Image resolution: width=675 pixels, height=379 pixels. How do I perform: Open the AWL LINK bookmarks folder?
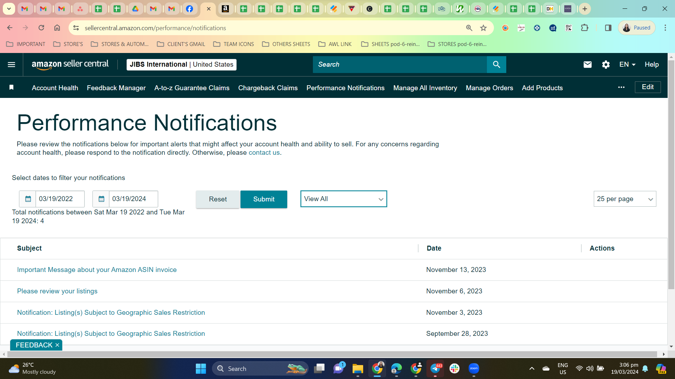coord(335,44)
